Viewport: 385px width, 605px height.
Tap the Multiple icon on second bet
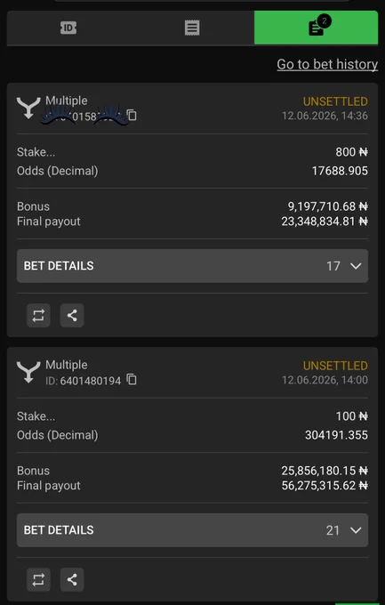(x=28, y=372)
